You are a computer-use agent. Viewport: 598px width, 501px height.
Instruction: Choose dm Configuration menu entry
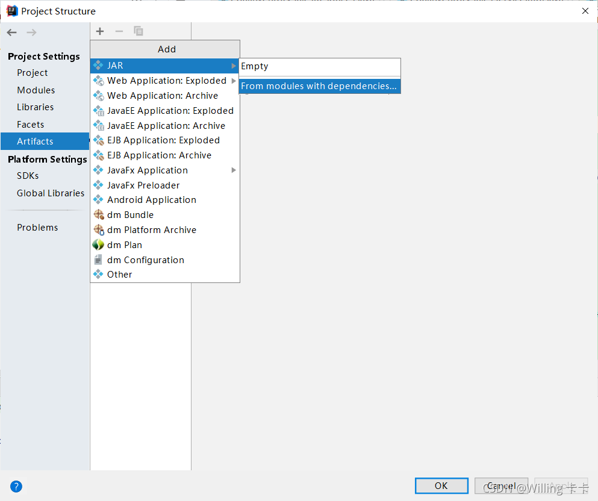click(165, 260)
